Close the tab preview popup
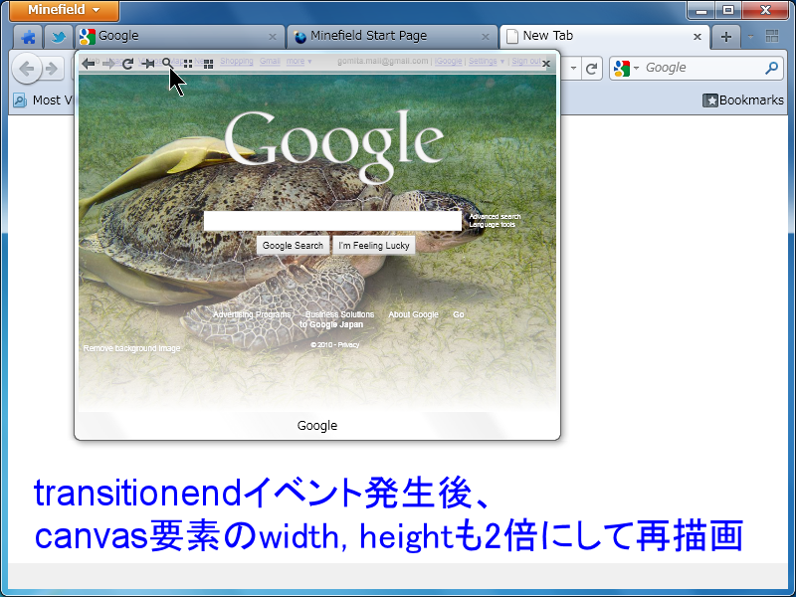 [x=546, y=64]
